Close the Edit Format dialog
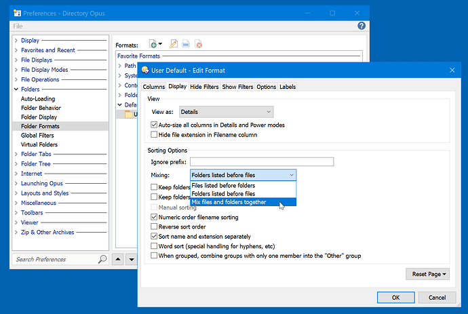The image size is (468, 314). point(452,70)
